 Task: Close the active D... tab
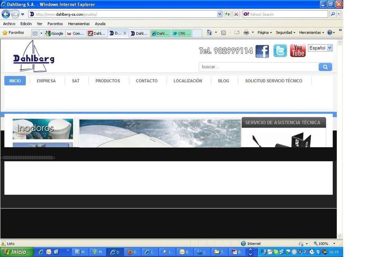click(x=125, y=33)
